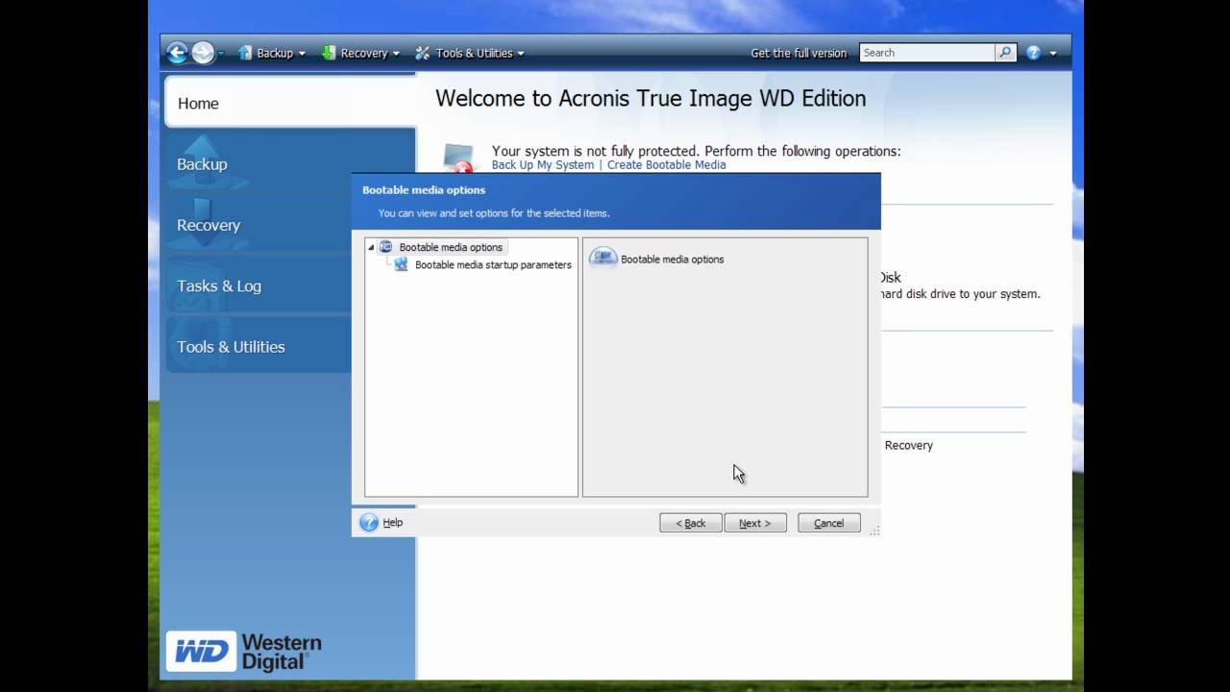The image size is (1230, 692).
Task: Click the Help label in dialog footer
Action: [x=392, y=523]
